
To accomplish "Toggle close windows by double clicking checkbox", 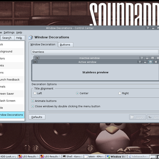I will 66,106.
